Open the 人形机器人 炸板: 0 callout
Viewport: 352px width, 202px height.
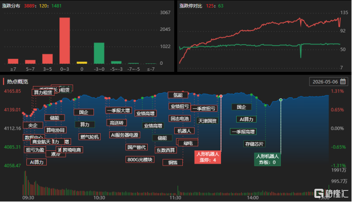[267, 159]
